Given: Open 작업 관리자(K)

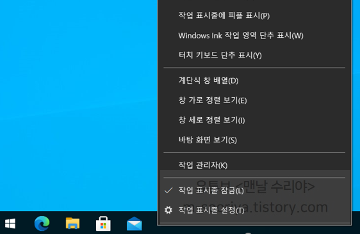Looking at the screenshot, I should pos(254,165).
